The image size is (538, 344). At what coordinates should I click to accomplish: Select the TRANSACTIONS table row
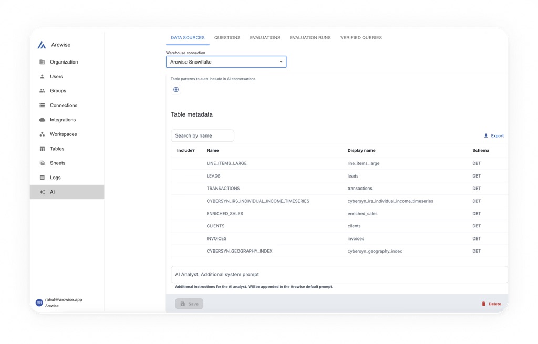tap(223, 189)
